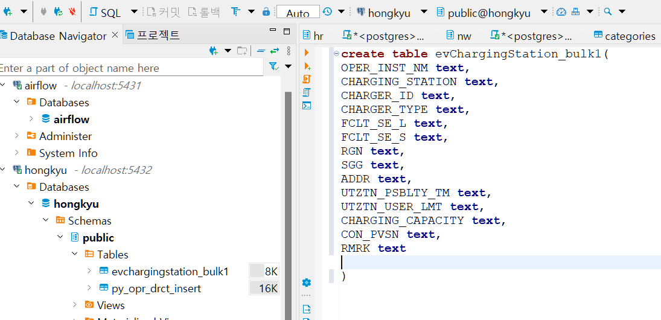Image resolution: width=661 pixels, height=320 pixels.
Task: Close the Database Navigator tab
Action: (115, 36)
